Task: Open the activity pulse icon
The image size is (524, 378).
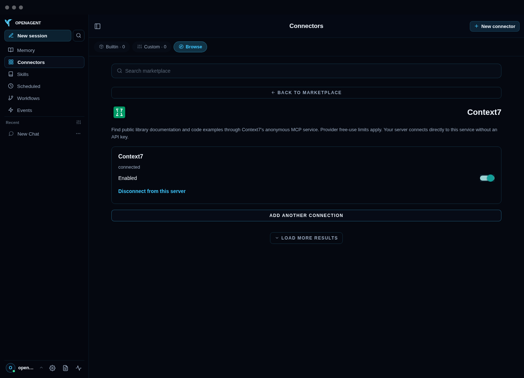Action: (x=79, y=368)
